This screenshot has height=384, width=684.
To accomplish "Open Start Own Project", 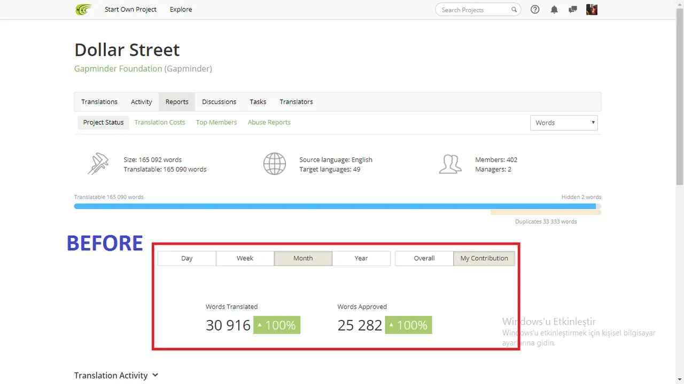I will coord(130,10).
